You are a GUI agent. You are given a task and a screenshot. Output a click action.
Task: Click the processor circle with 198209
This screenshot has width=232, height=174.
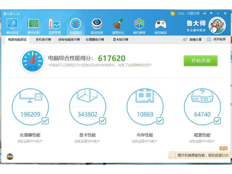[30, 107]
